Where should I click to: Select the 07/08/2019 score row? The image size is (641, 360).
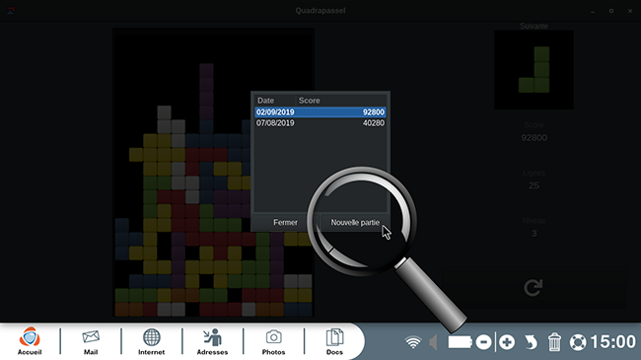pyautogui.click(x=320, y=122)
